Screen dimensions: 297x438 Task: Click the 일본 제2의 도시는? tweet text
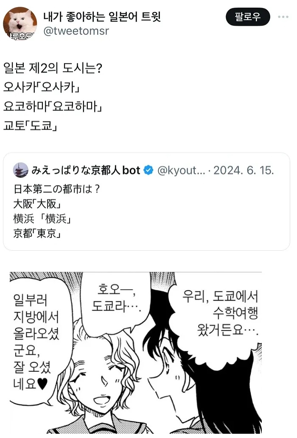[x=53, y=68]
